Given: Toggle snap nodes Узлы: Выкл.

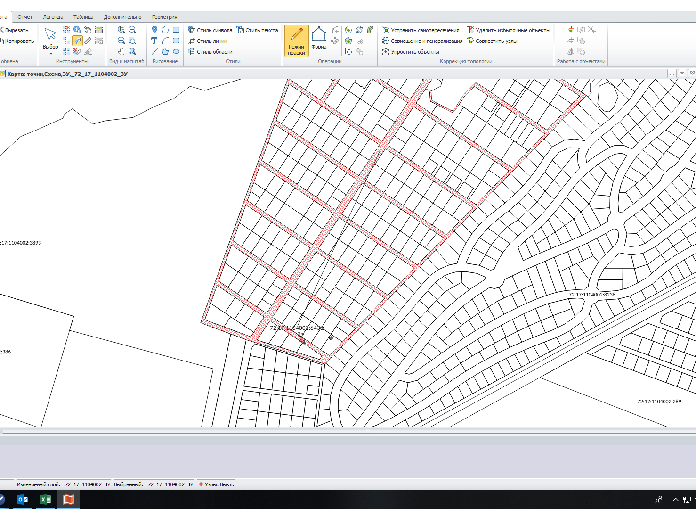Looking at the screenshot, I should [x=216, y=484].
